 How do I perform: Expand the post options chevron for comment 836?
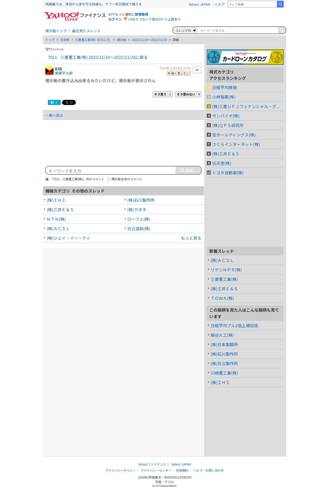197,70
